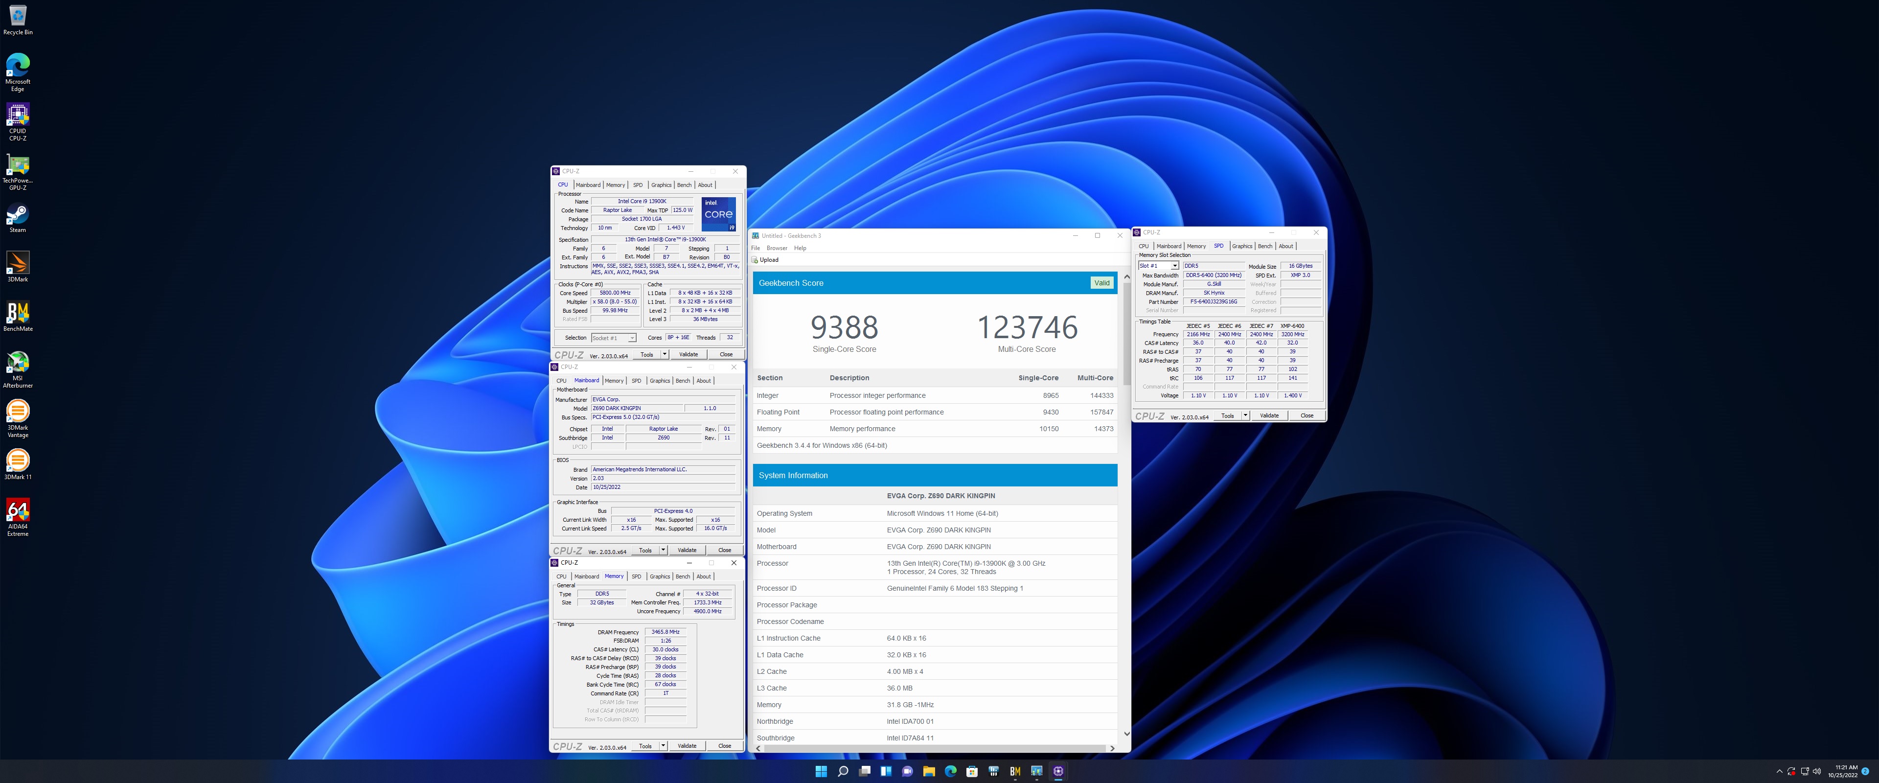Open the Help menu in Geekbench
1879x783 pixels.
[800, 248]
